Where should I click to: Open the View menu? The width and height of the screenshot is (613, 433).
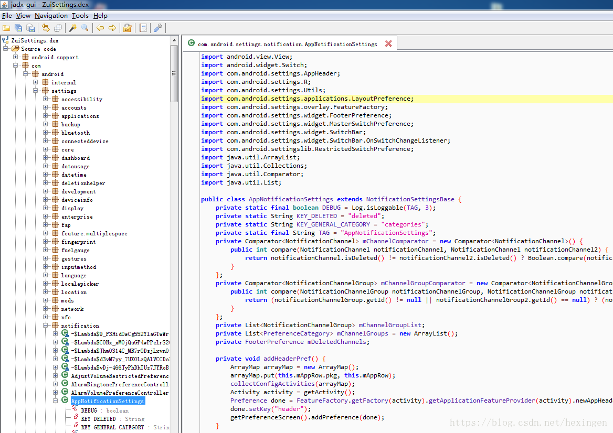click(23, 16)
